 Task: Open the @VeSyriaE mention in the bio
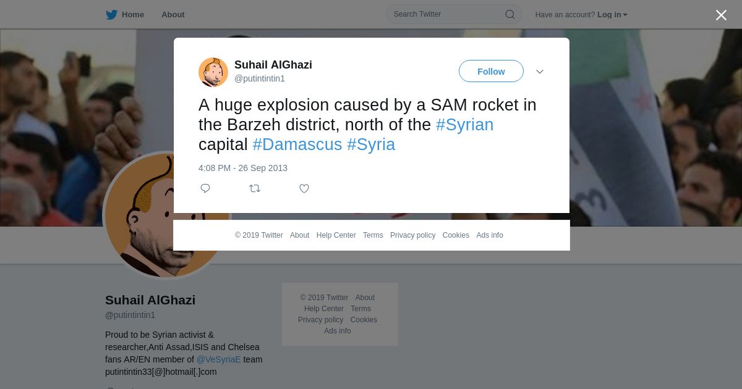click(218, 359)
